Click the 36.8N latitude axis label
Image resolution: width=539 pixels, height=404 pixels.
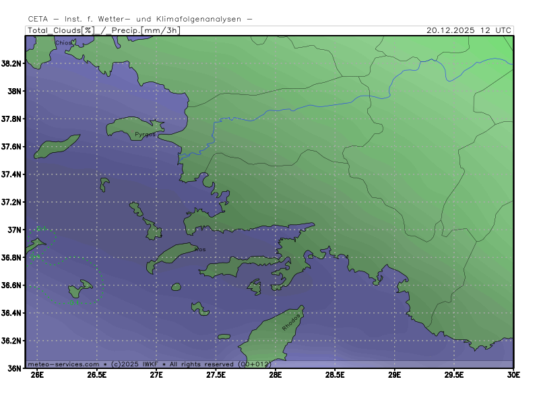click(x=11, y=258)
